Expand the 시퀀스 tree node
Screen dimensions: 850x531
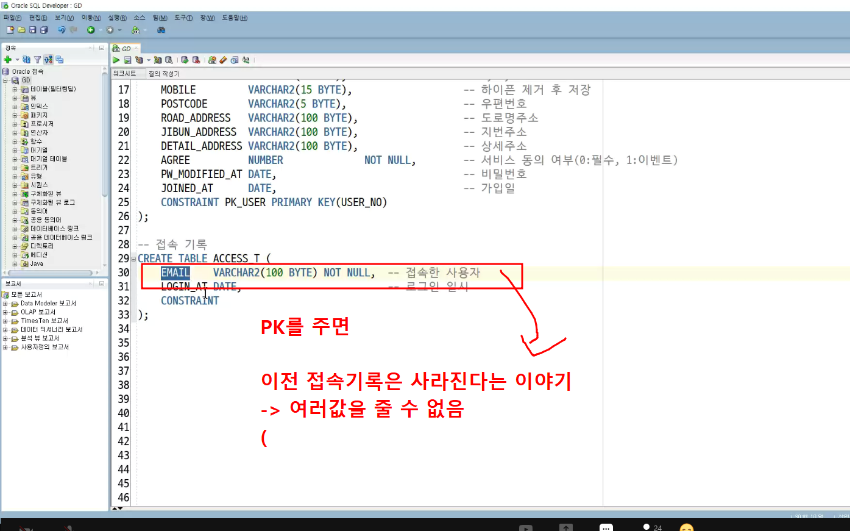point(15,185)
